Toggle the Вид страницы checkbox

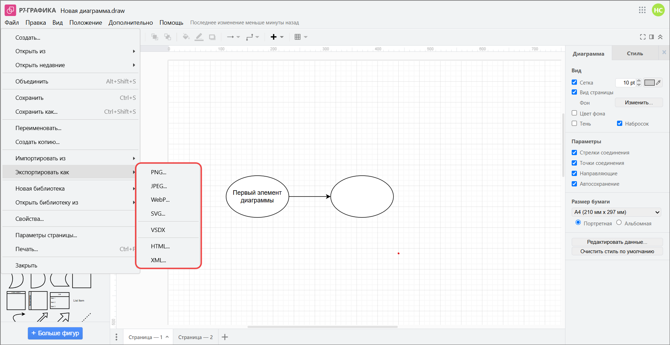[x=574, y=92]
